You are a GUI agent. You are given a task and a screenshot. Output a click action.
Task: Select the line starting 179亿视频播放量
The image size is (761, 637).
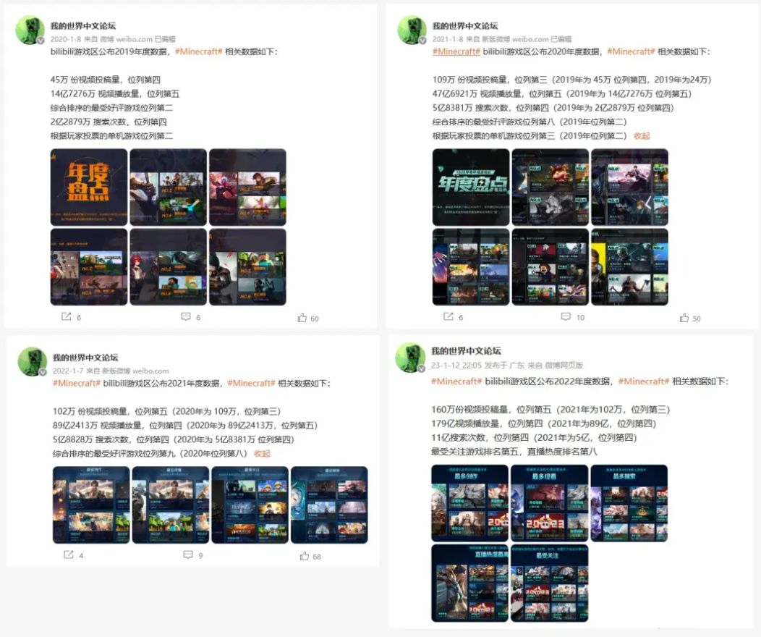544,423
